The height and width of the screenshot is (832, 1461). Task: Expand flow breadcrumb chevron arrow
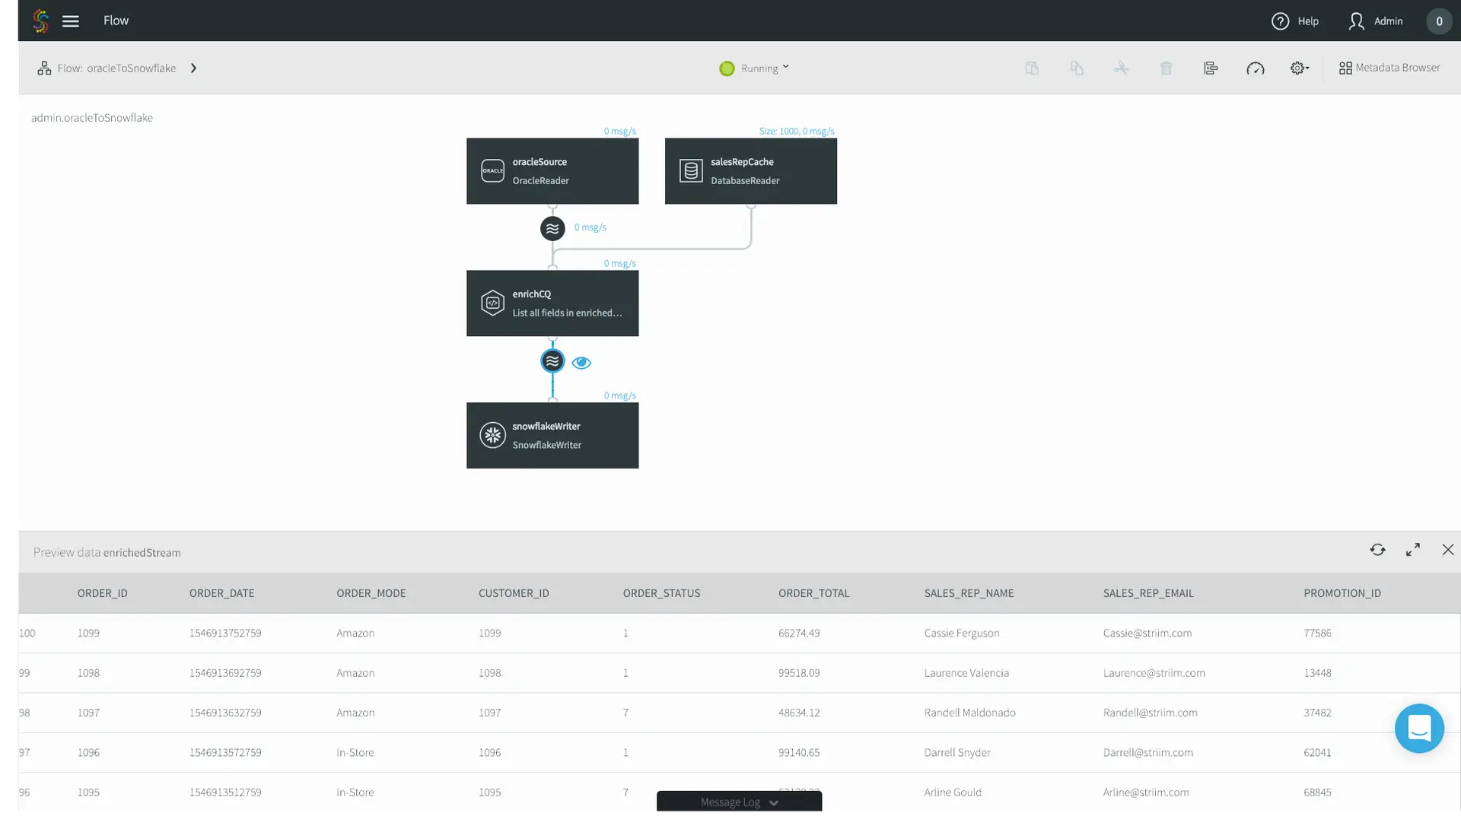click(x=193, y=68)
